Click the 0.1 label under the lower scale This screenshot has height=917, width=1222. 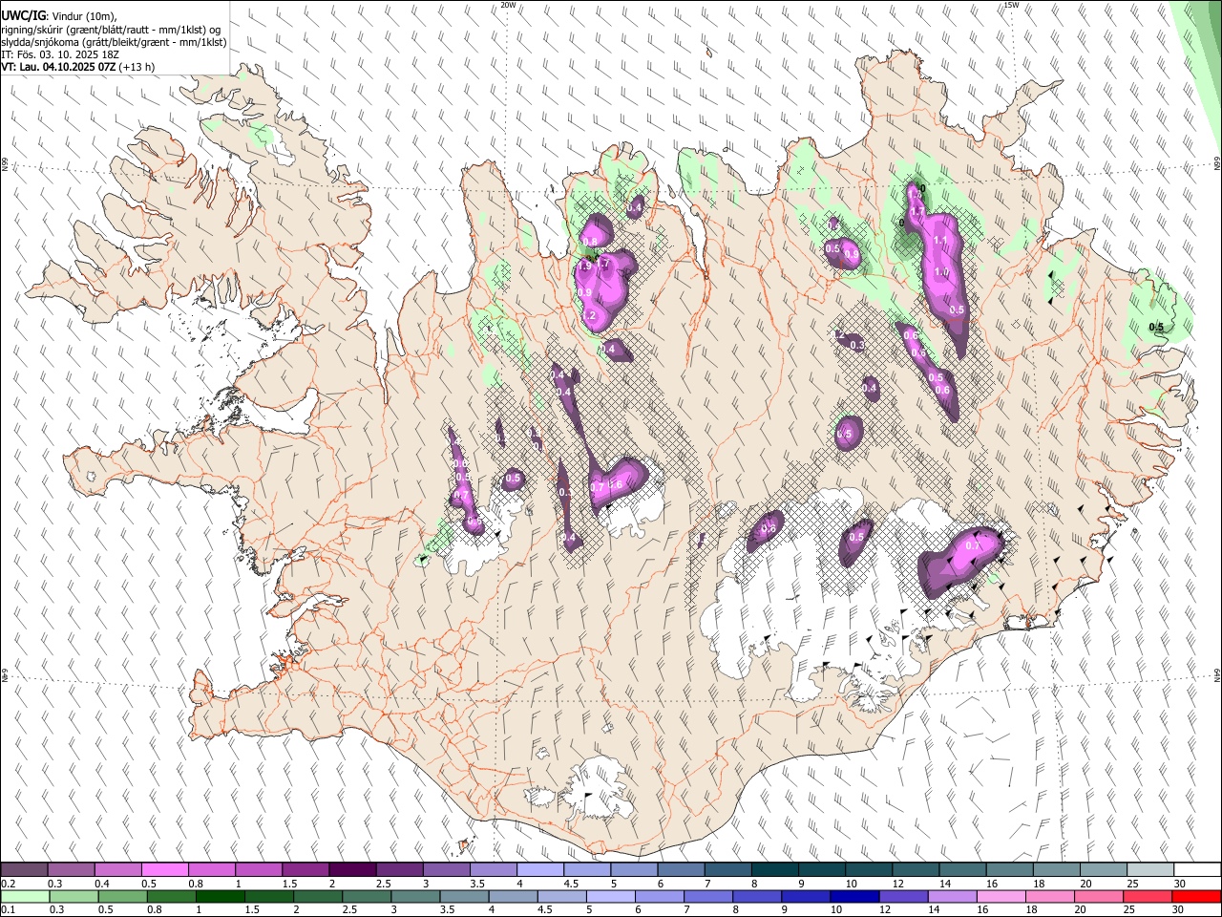click(8, 909)
